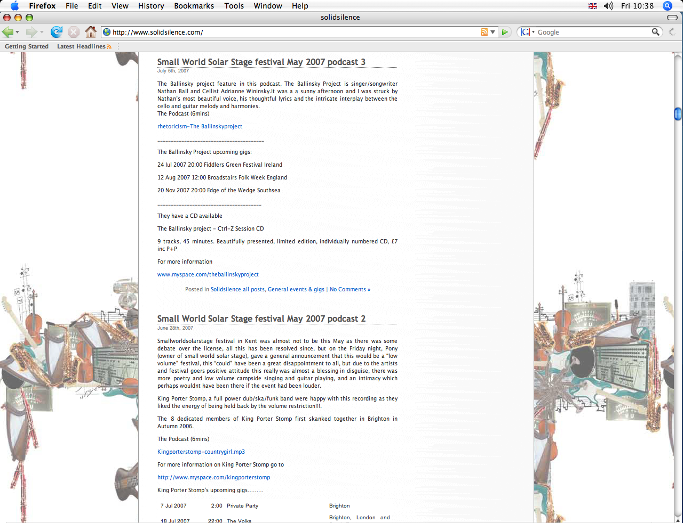The image size is (683, 523).
Task: Click the No Comments link
Action: tap(350, 289)
